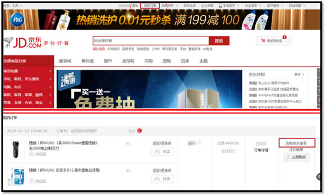This screenshot has width=326, height=196.
Task: Open the 京东携手认监委 news item
Action: 274,89
